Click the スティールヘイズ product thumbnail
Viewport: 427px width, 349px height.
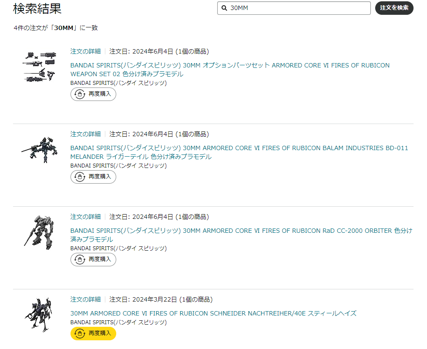coord(38,315)
